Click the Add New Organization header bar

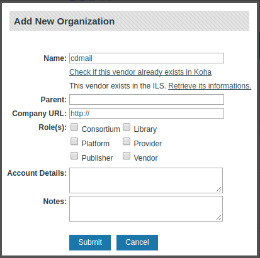pos(129,21)
